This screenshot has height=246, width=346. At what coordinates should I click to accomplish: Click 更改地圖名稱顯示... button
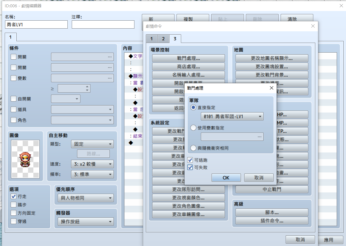point(272,58)
